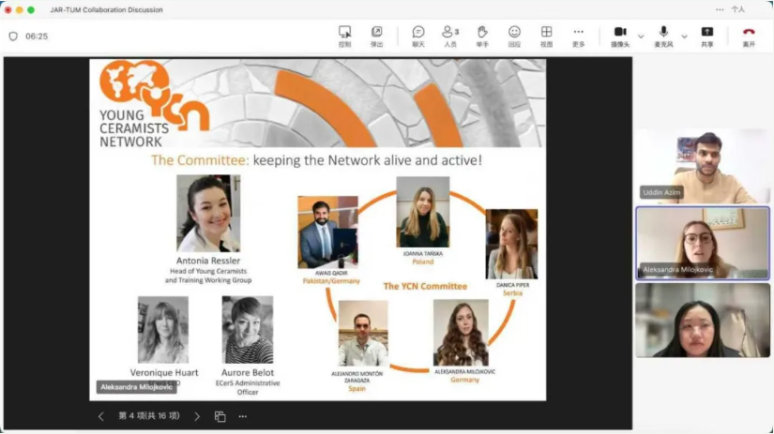
Task: Show the People (人员) list
Action: coord(450,36)
